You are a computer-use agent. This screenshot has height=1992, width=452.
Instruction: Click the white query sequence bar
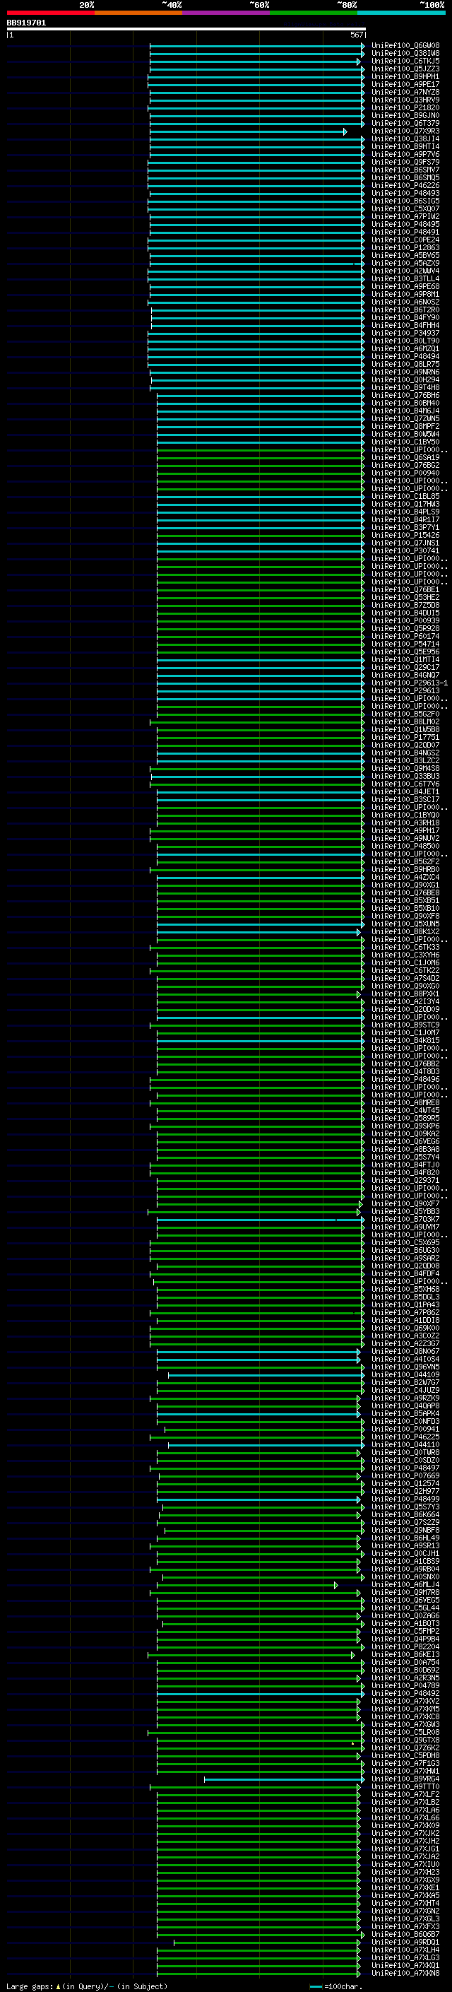click(186, 28)
